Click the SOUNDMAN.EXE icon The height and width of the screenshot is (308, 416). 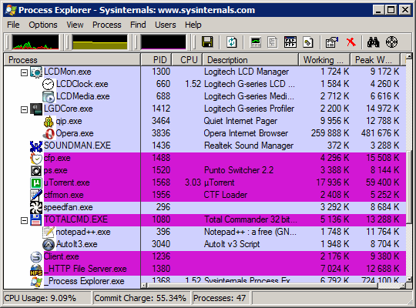(x=36, y=146)
